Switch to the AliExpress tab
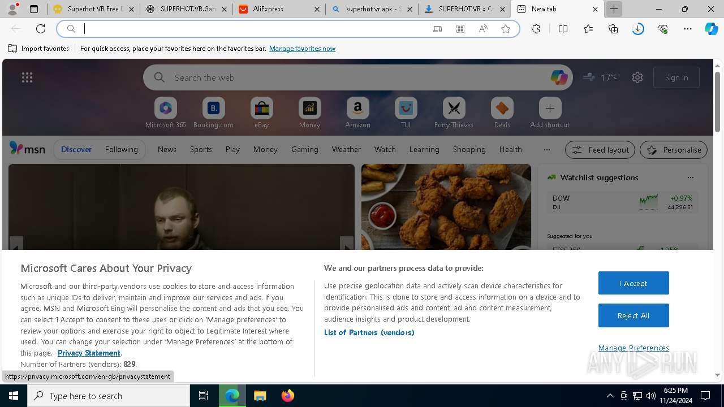 click(x=279, y=9)
